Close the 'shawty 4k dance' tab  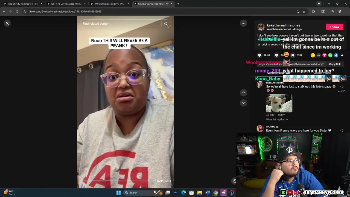tap(42, 4)
